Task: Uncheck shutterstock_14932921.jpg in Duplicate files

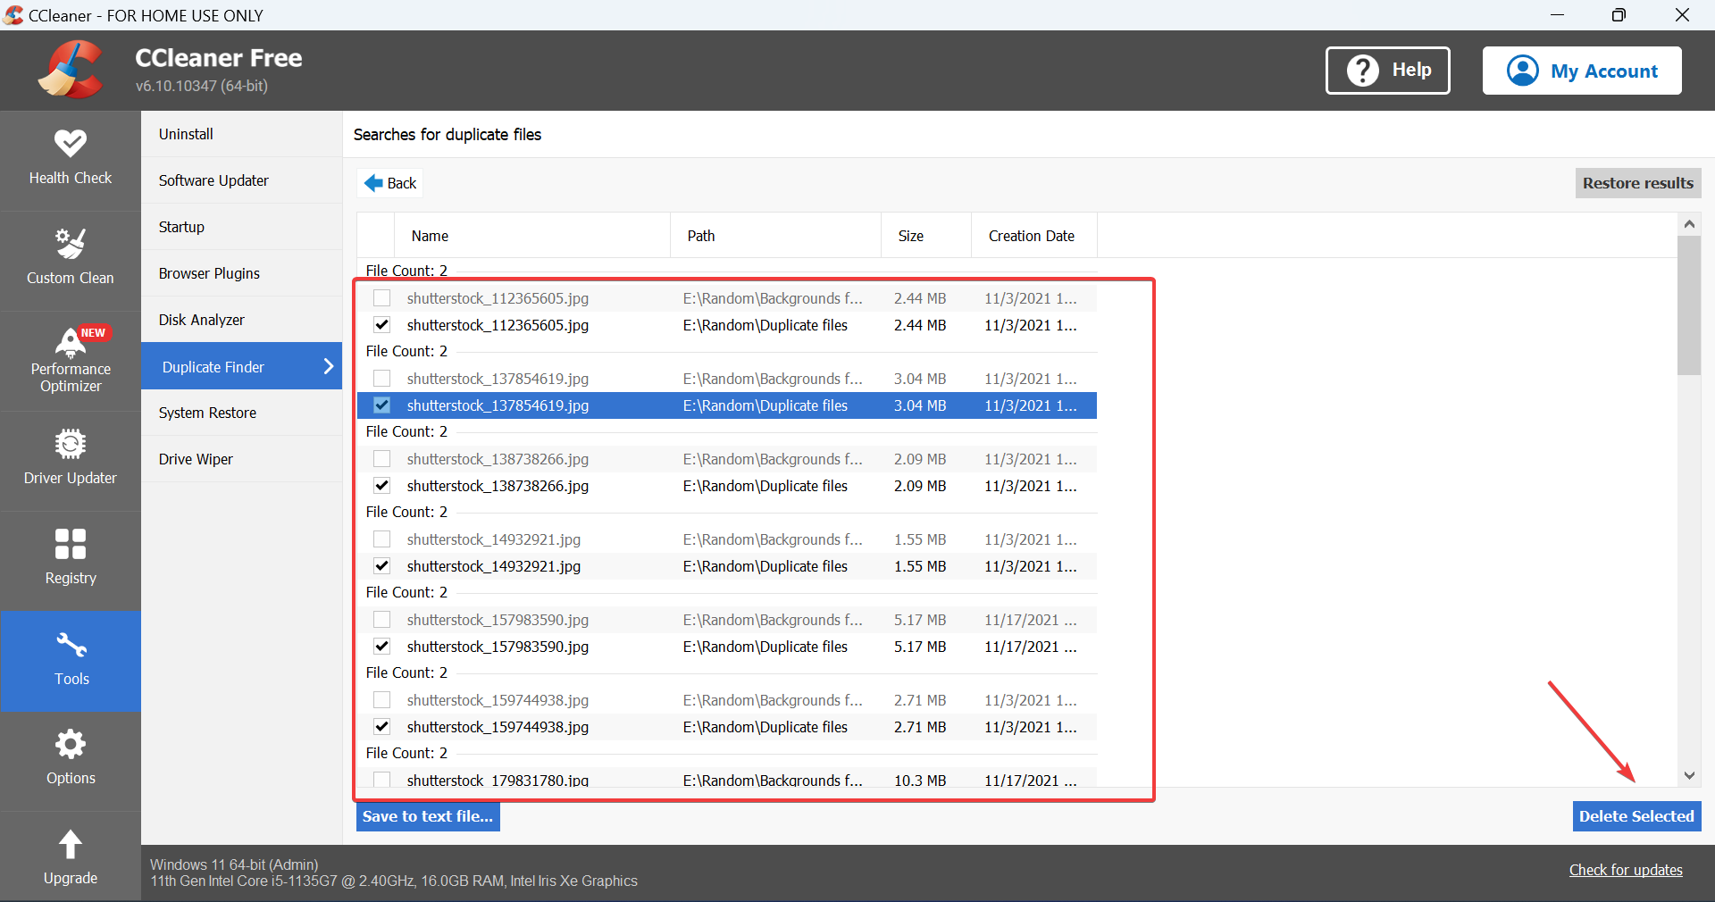Action: click(382, 566)
